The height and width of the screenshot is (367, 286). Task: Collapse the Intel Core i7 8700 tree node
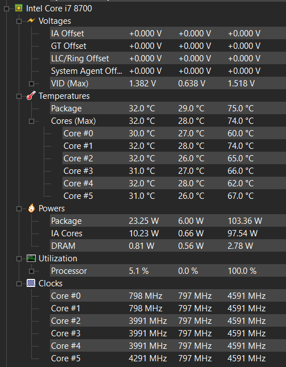click(x=7, y=9)
